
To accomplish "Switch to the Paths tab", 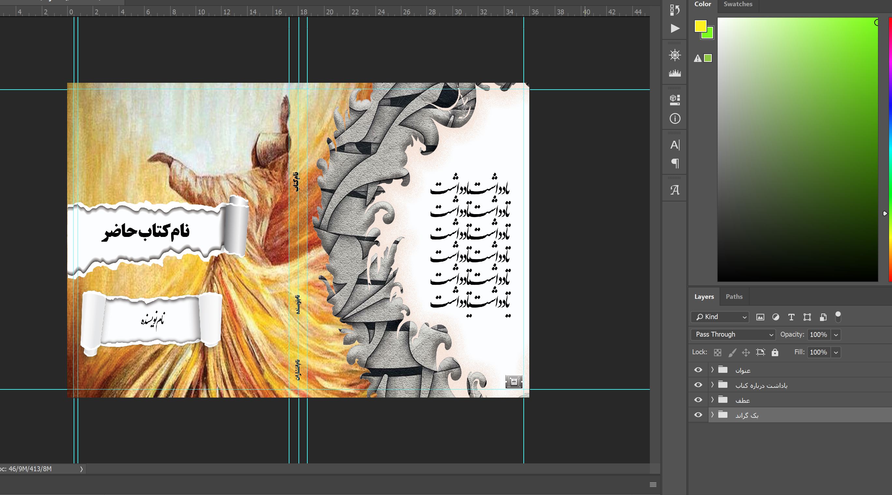I will (734, 297).
